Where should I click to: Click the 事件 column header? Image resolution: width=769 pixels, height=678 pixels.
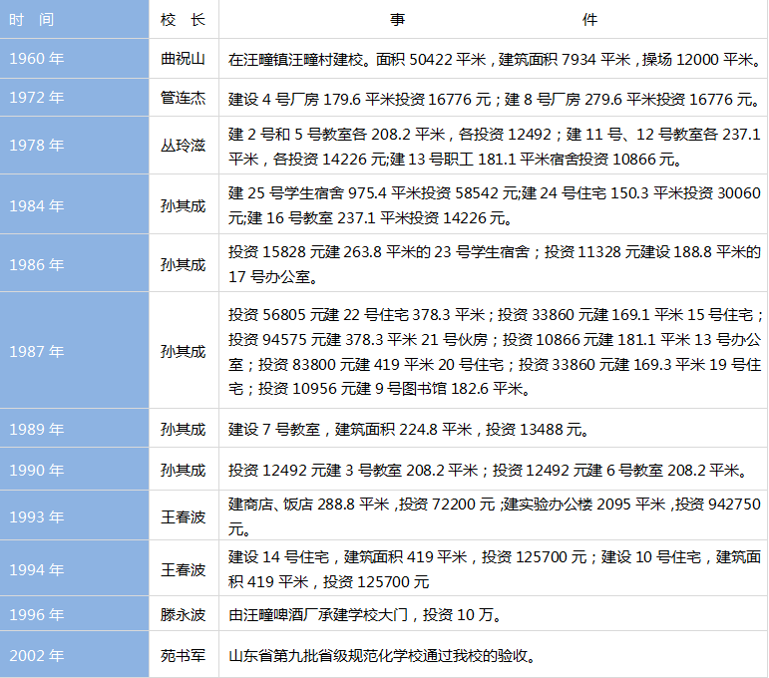[x=493, y=20]
